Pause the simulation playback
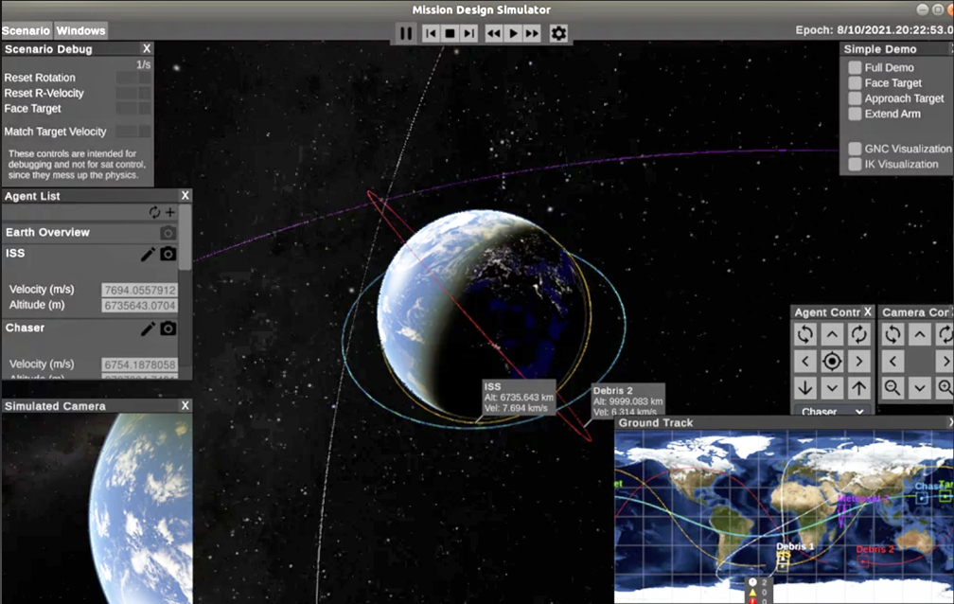Viewport: 954px width, 604px height. pos(406,33)
